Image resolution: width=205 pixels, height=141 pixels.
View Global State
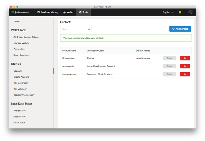point(20,117)
